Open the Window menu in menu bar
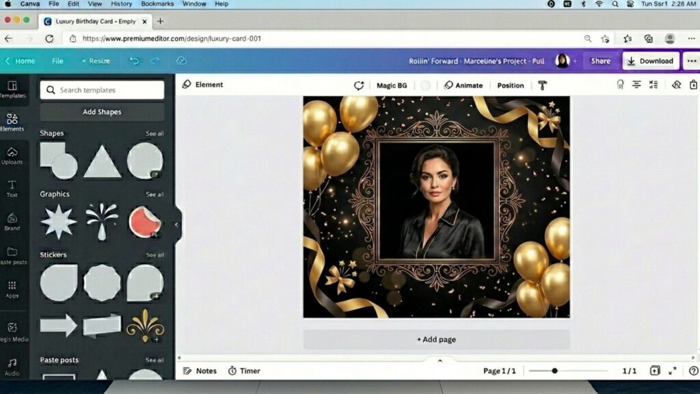The height and width of the screenshot is (394, 700). coord(194,4)
